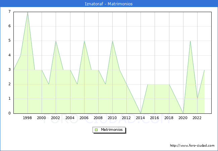
Task: Click the x-axis label 2016
Action: coord(155,118)
